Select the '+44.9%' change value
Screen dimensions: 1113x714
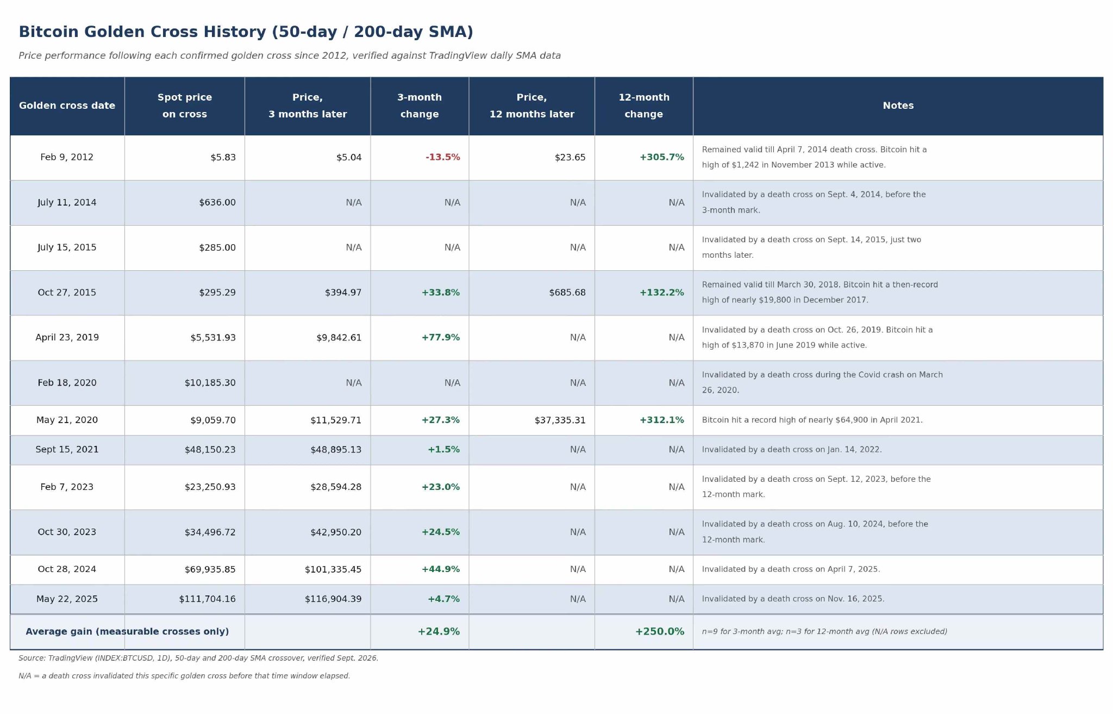coord(441,569)
